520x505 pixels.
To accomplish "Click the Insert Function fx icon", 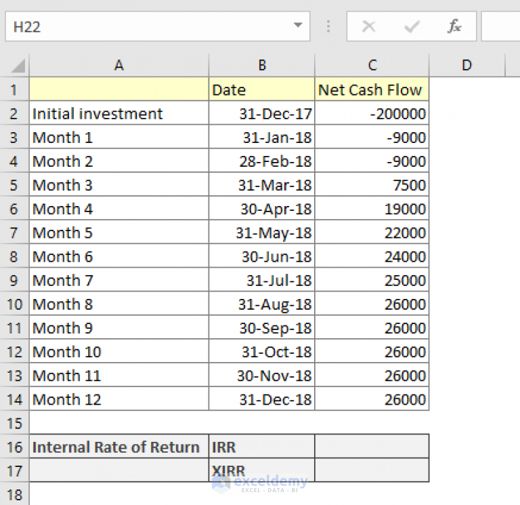I will pos(454,26).
